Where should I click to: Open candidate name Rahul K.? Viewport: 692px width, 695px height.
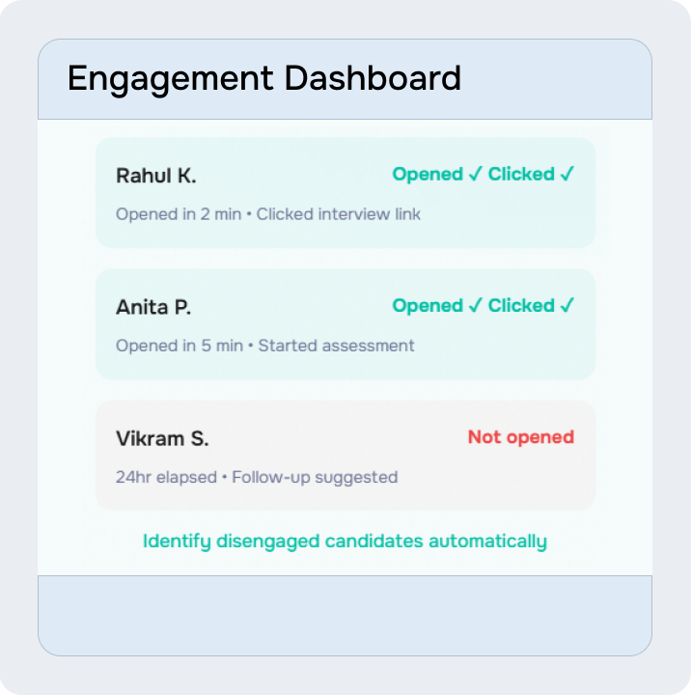pyautogui.click(x=156, y=176)
